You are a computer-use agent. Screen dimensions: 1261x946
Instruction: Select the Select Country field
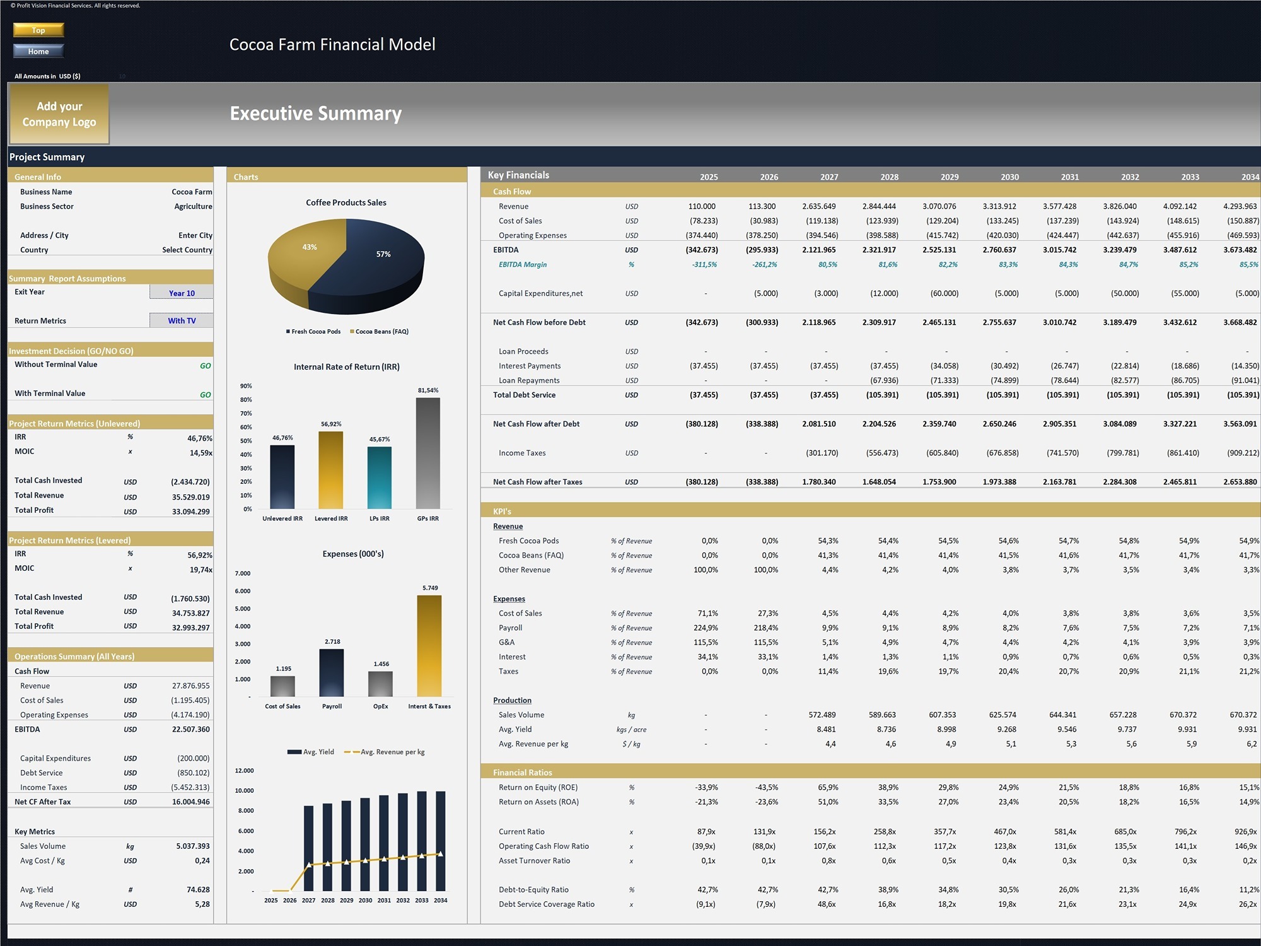pyautogui.click(x=187, y=250)
